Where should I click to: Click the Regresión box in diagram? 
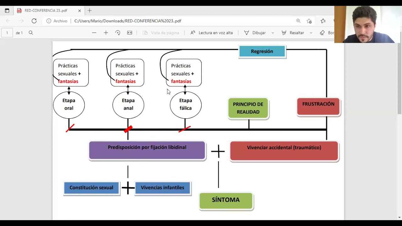(262, 51)
